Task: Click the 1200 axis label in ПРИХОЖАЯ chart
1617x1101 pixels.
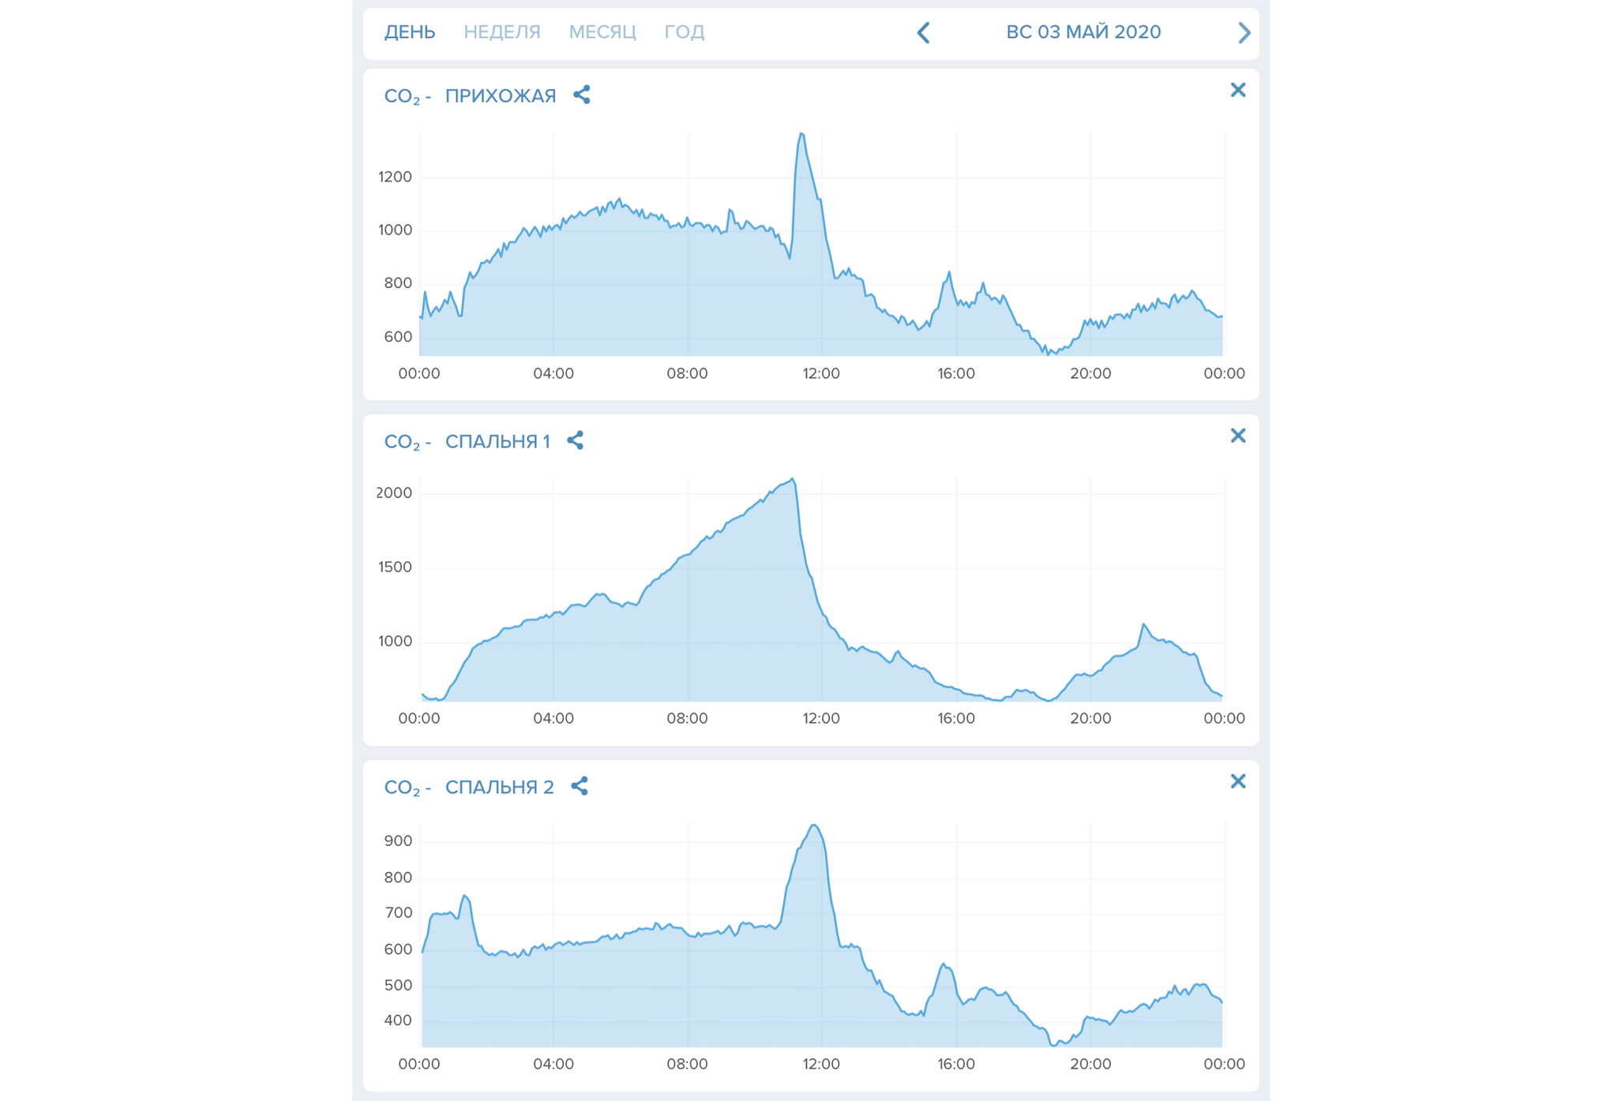Action: pos(395,177)
